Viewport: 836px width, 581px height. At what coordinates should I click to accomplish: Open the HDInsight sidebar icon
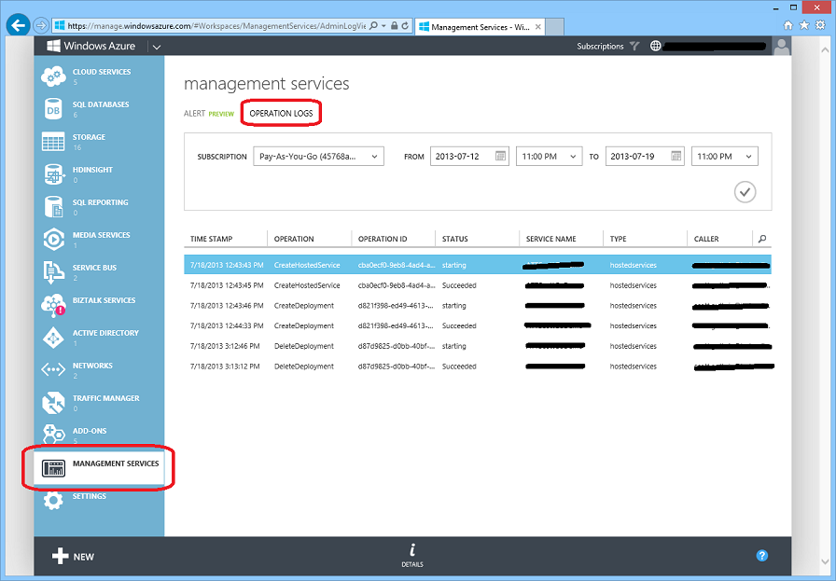tap(53, 174)
